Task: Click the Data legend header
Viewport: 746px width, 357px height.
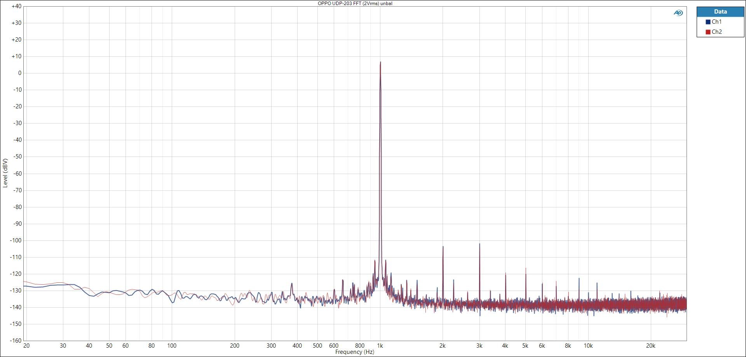Action: coord(720,12)
